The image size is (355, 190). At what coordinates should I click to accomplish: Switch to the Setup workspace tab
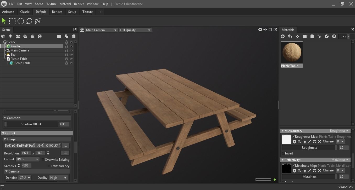click(x=72, y=12)
